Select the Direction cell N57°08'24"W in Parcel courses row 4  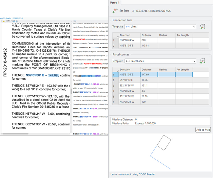tap(129, 91)
